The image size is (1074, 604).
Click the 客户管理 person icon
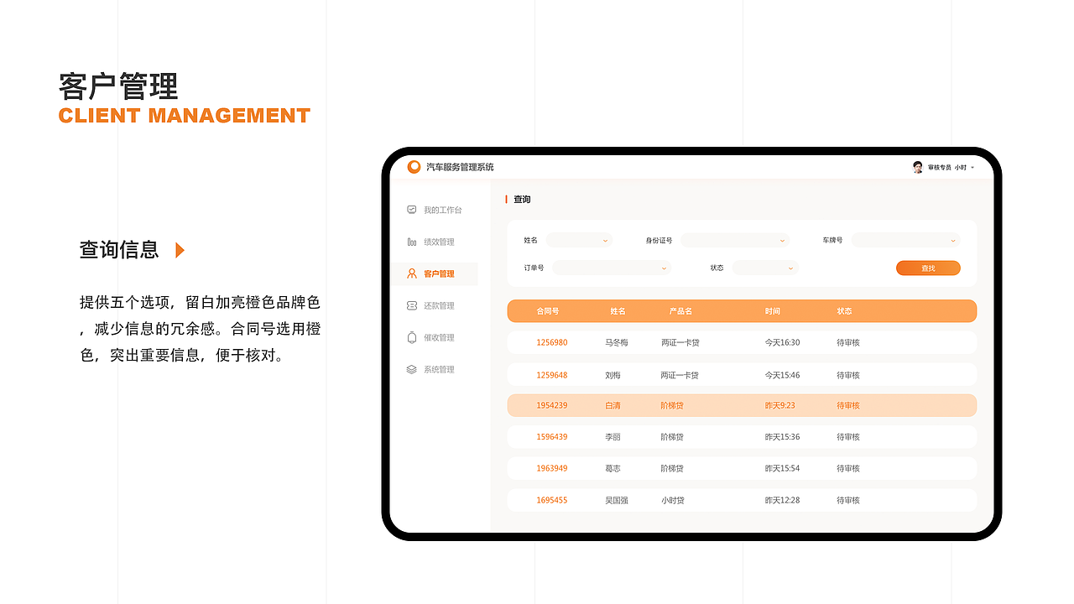coord(411,273)
